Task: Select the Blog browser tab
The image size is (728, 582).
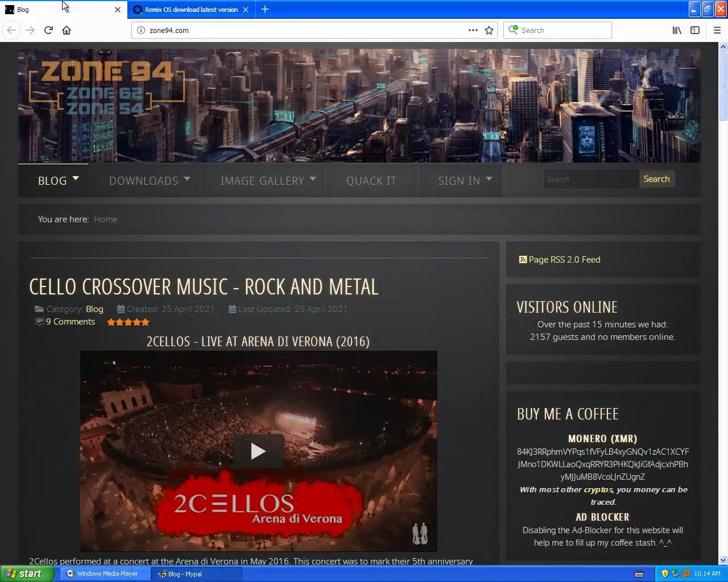Action: tap(64, 10)
